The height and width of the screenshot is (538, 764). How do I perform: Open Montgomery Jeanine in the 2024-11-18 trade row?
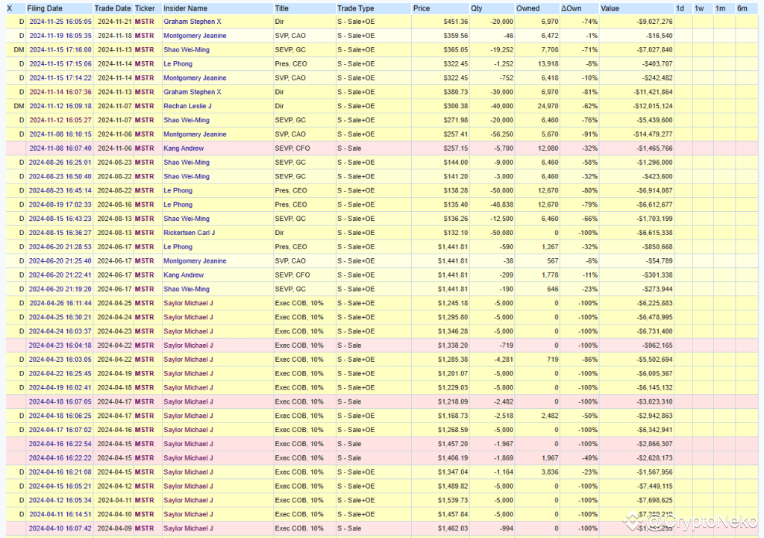[195, 36]
